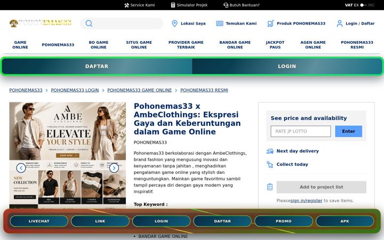Click the Next day delivery label
Viewport: 384px width, 240px height.
298,151
